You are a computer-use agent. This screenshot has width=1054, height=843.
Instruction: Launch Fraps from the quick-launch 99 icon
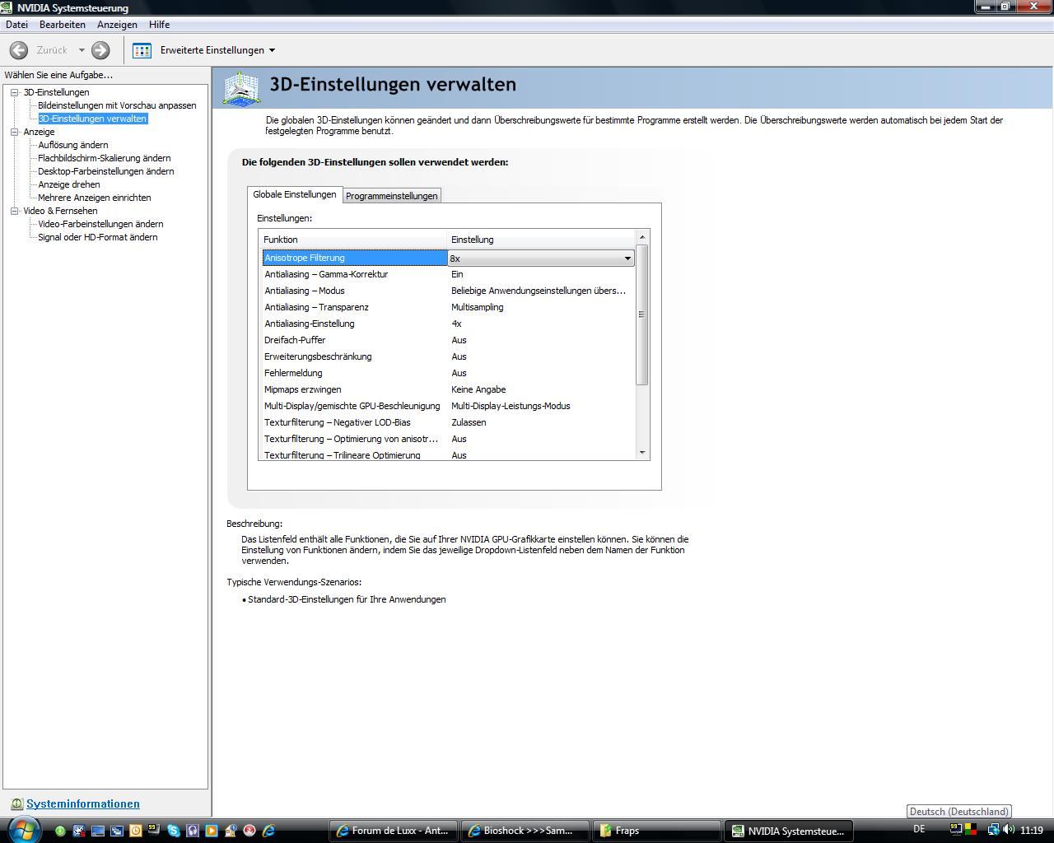point(154,830)
